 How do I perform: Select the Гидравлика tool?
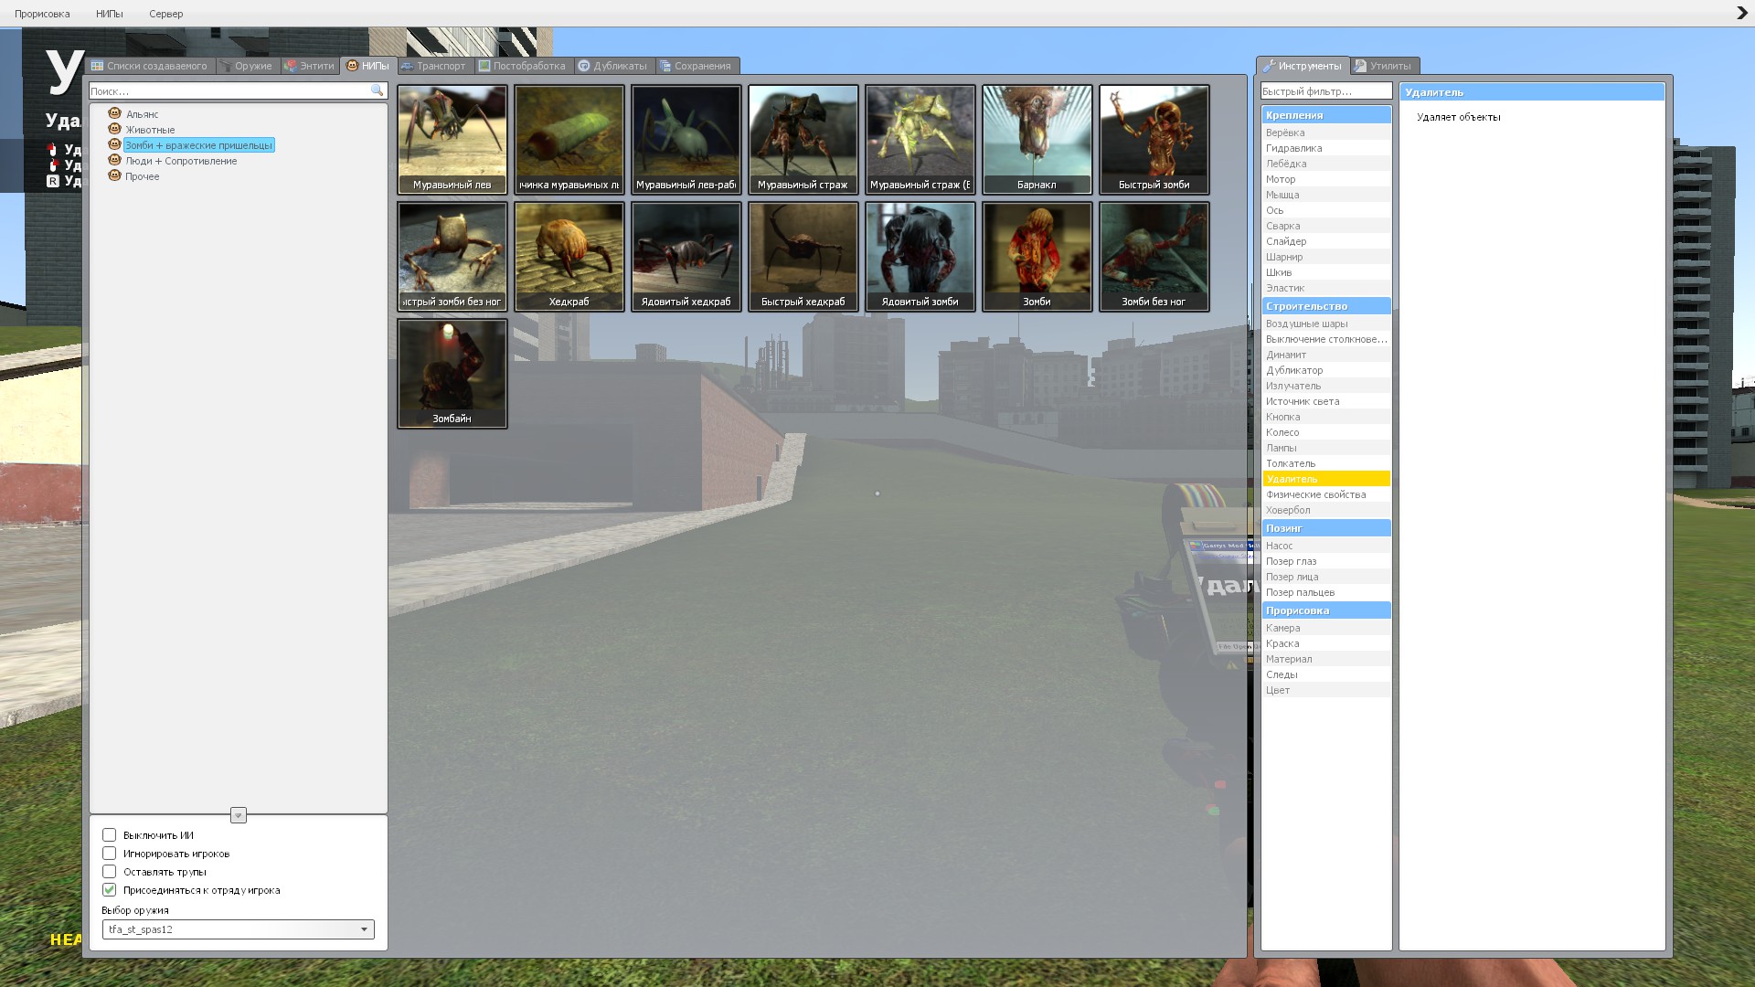pos(1326,148)
